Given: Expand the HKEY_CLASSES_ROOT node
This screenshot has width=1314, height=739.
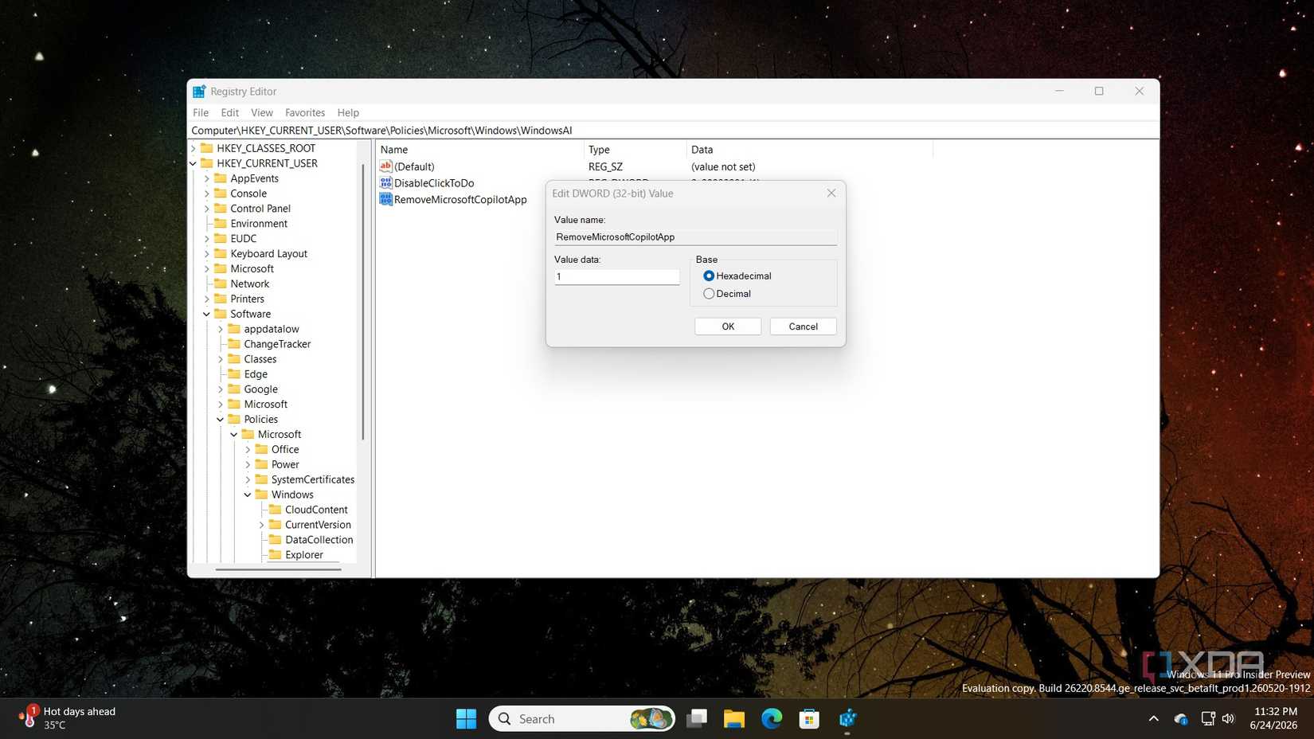Looking at the screenshot, I should tap(193, 148).
